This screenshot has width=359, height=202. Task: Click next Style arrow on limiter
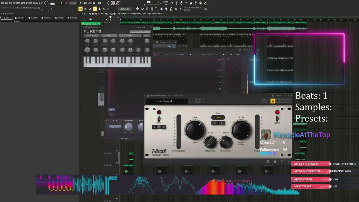[x=222, y=123]
